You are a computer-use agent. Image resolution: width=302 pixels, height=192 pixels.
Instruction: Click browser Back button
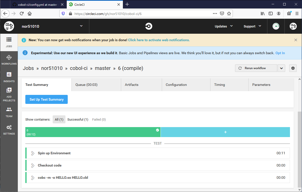[x=6, y=13]
